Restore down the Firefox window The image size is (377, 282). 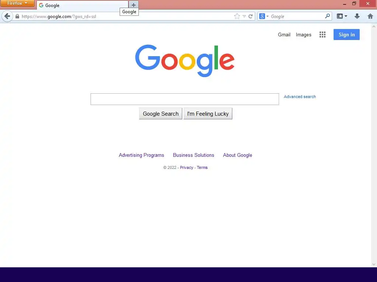(354, 3)
